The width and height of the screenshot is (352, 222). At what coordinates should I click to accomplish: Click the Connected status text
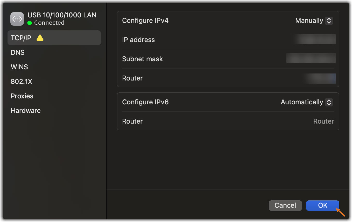(49, 23)
